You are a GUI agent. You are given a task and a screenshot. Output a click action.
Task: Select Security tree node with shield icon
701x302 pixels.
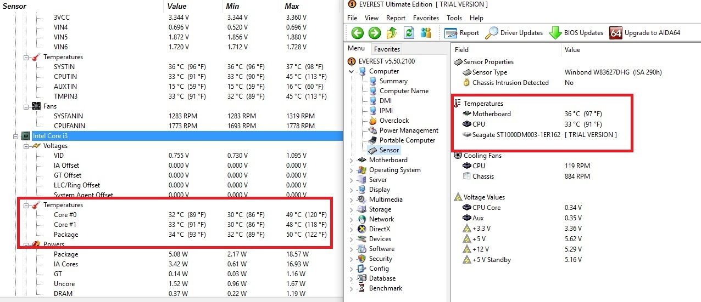(x=375, y=259)
